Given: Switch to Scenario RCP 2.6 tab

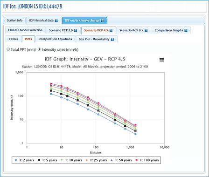Looking at the screenshot, I should tap(63, 30).
